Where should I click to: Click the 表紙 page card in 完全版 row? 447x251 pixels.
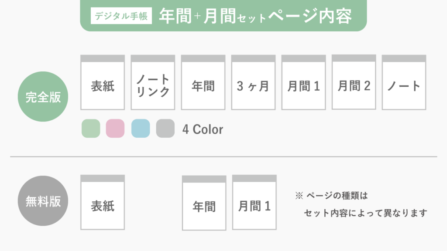tap(103, 82)
